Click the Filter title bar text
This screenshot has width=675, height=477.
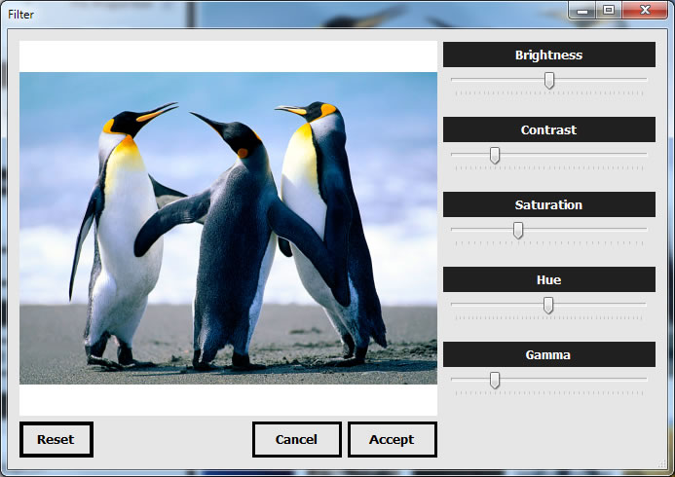pos(20,15)
